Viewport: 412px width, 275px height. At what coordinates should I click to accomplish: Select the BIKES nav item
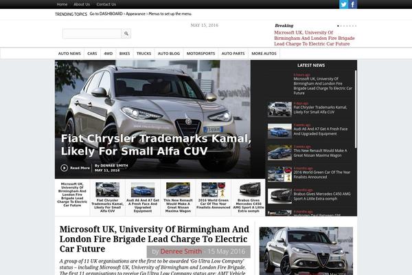click(x=124, y=54)
